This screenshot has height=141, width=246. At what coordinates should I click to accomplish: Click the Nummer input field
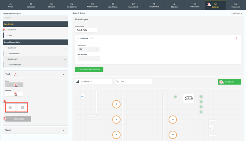point(14,94)
